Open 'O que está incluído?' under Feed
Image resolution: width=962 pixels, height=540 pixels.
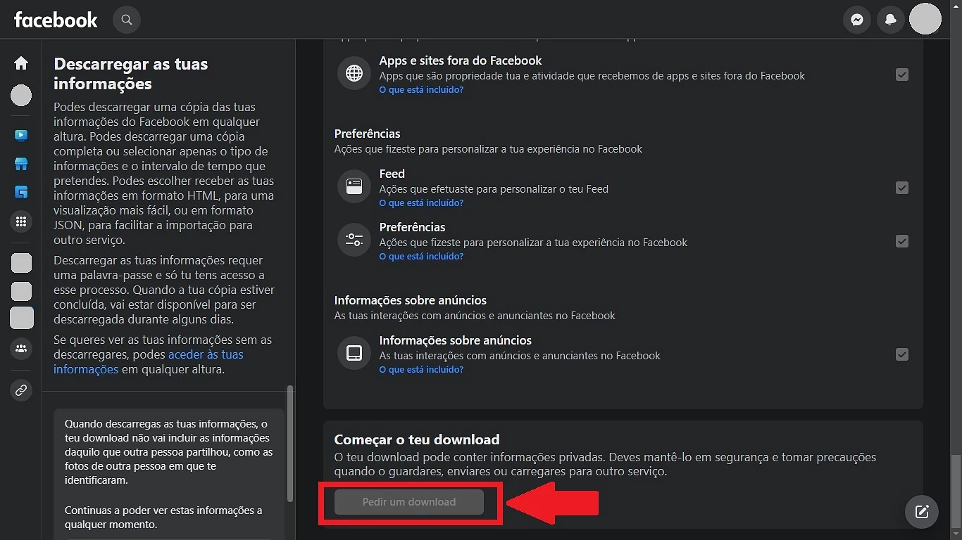point(421,203)
